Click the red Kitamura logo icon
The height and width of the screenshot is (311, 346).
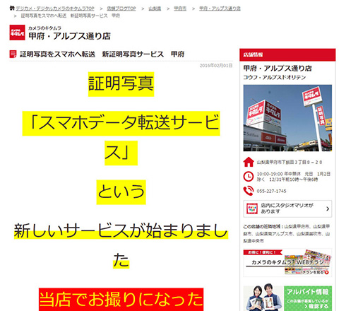(x=17, y=33)
